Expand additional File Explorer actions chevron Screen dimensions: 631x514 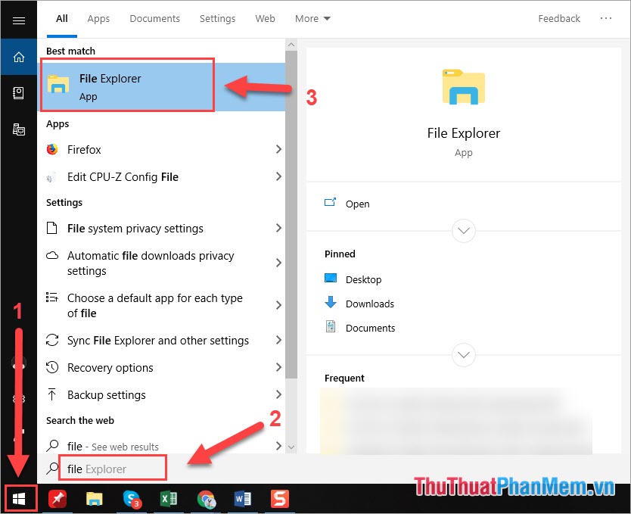[463, 231]
